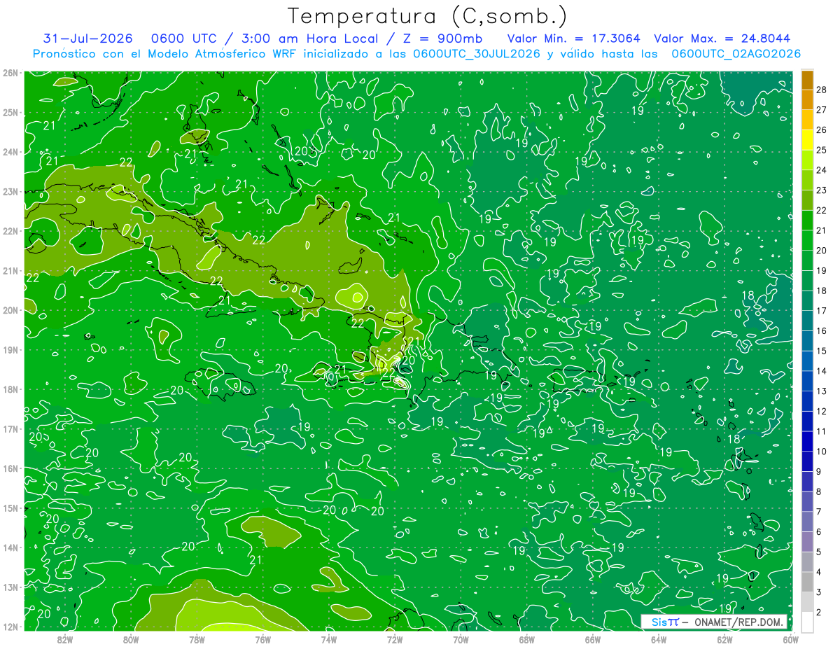The width and height of the screenshot is (840, 649).
Task: Click the "80W" longitude axis label
Action: click(131, 638)
